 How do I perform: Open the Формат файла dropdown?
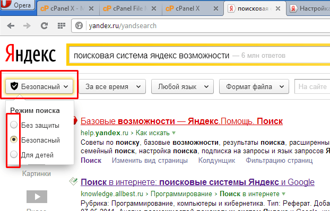254,86
